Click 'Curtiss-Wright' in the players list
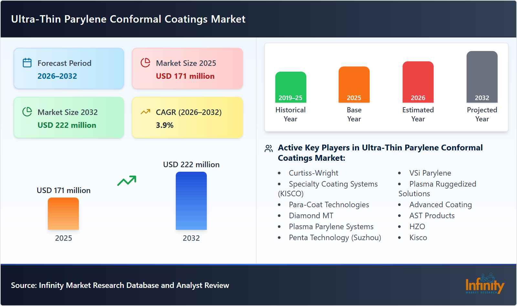 (313, 173)
